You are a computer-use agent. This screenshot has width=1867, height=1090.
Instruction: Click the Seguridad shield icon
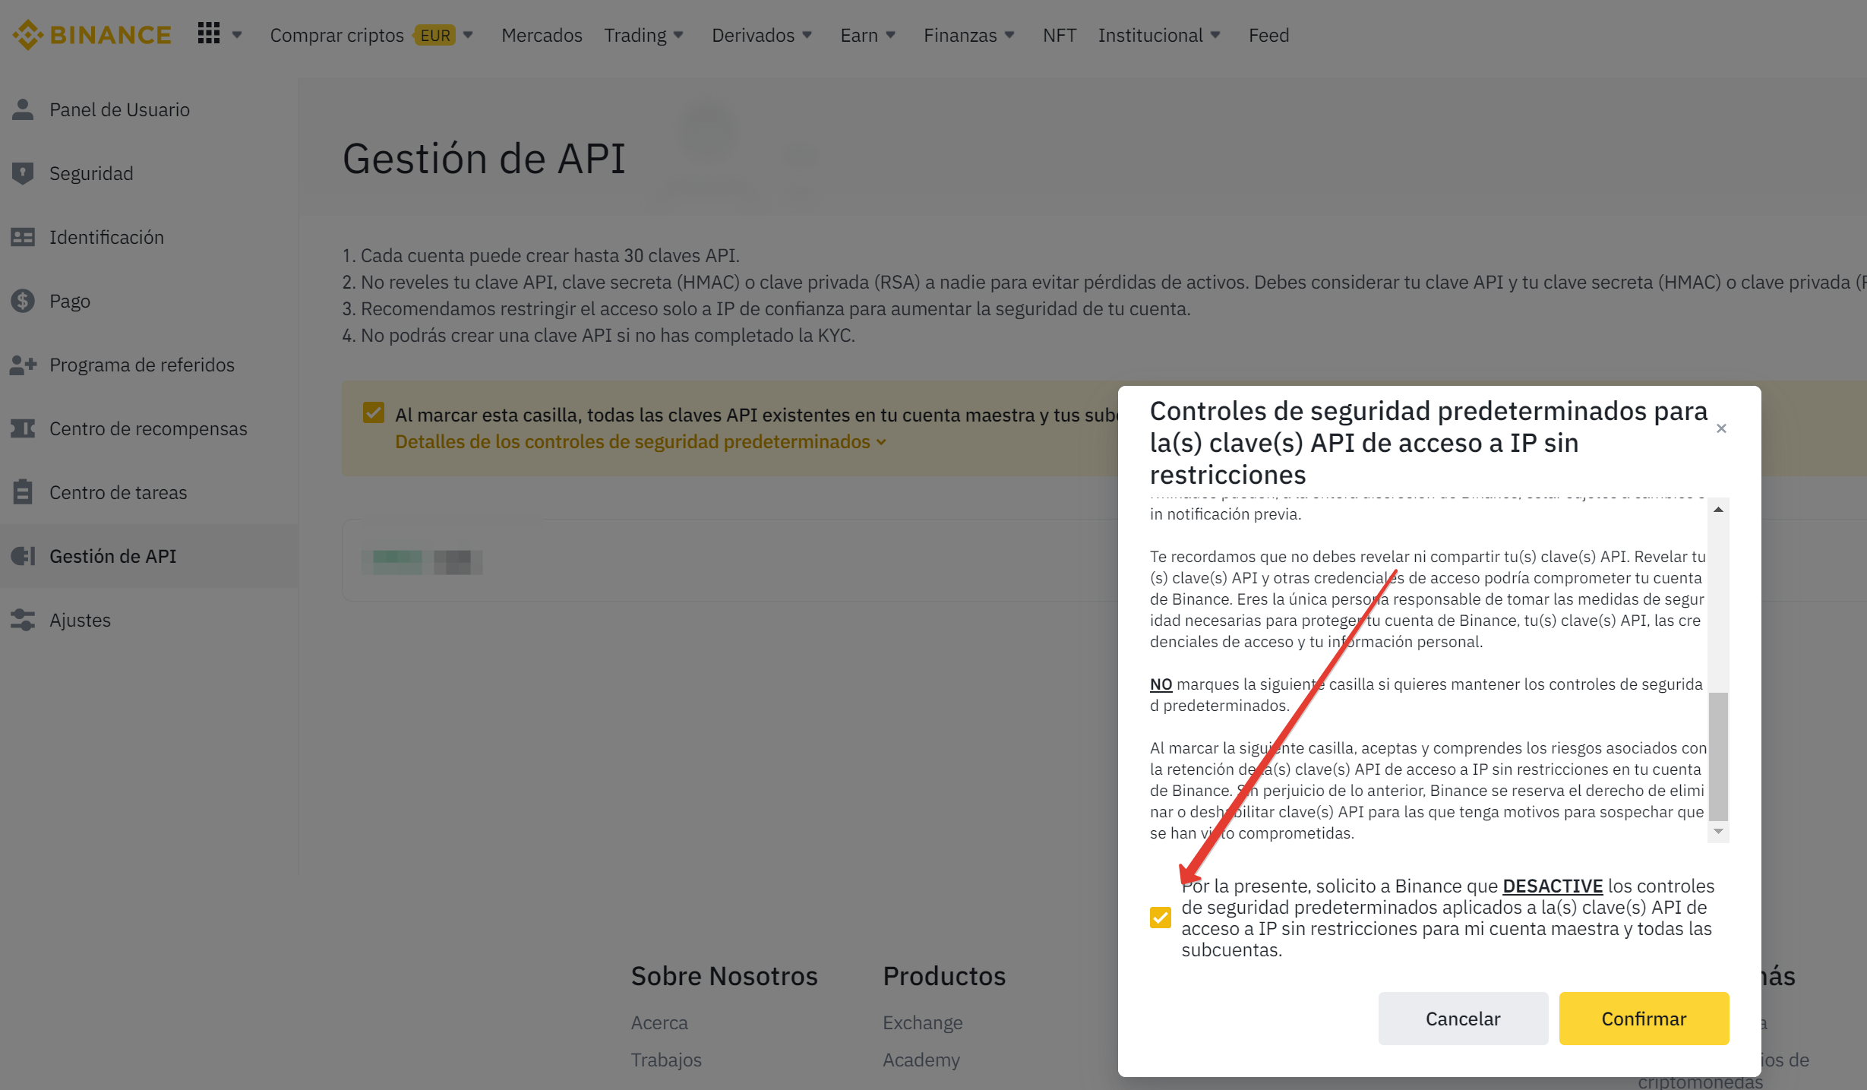(x=23, y=173)
